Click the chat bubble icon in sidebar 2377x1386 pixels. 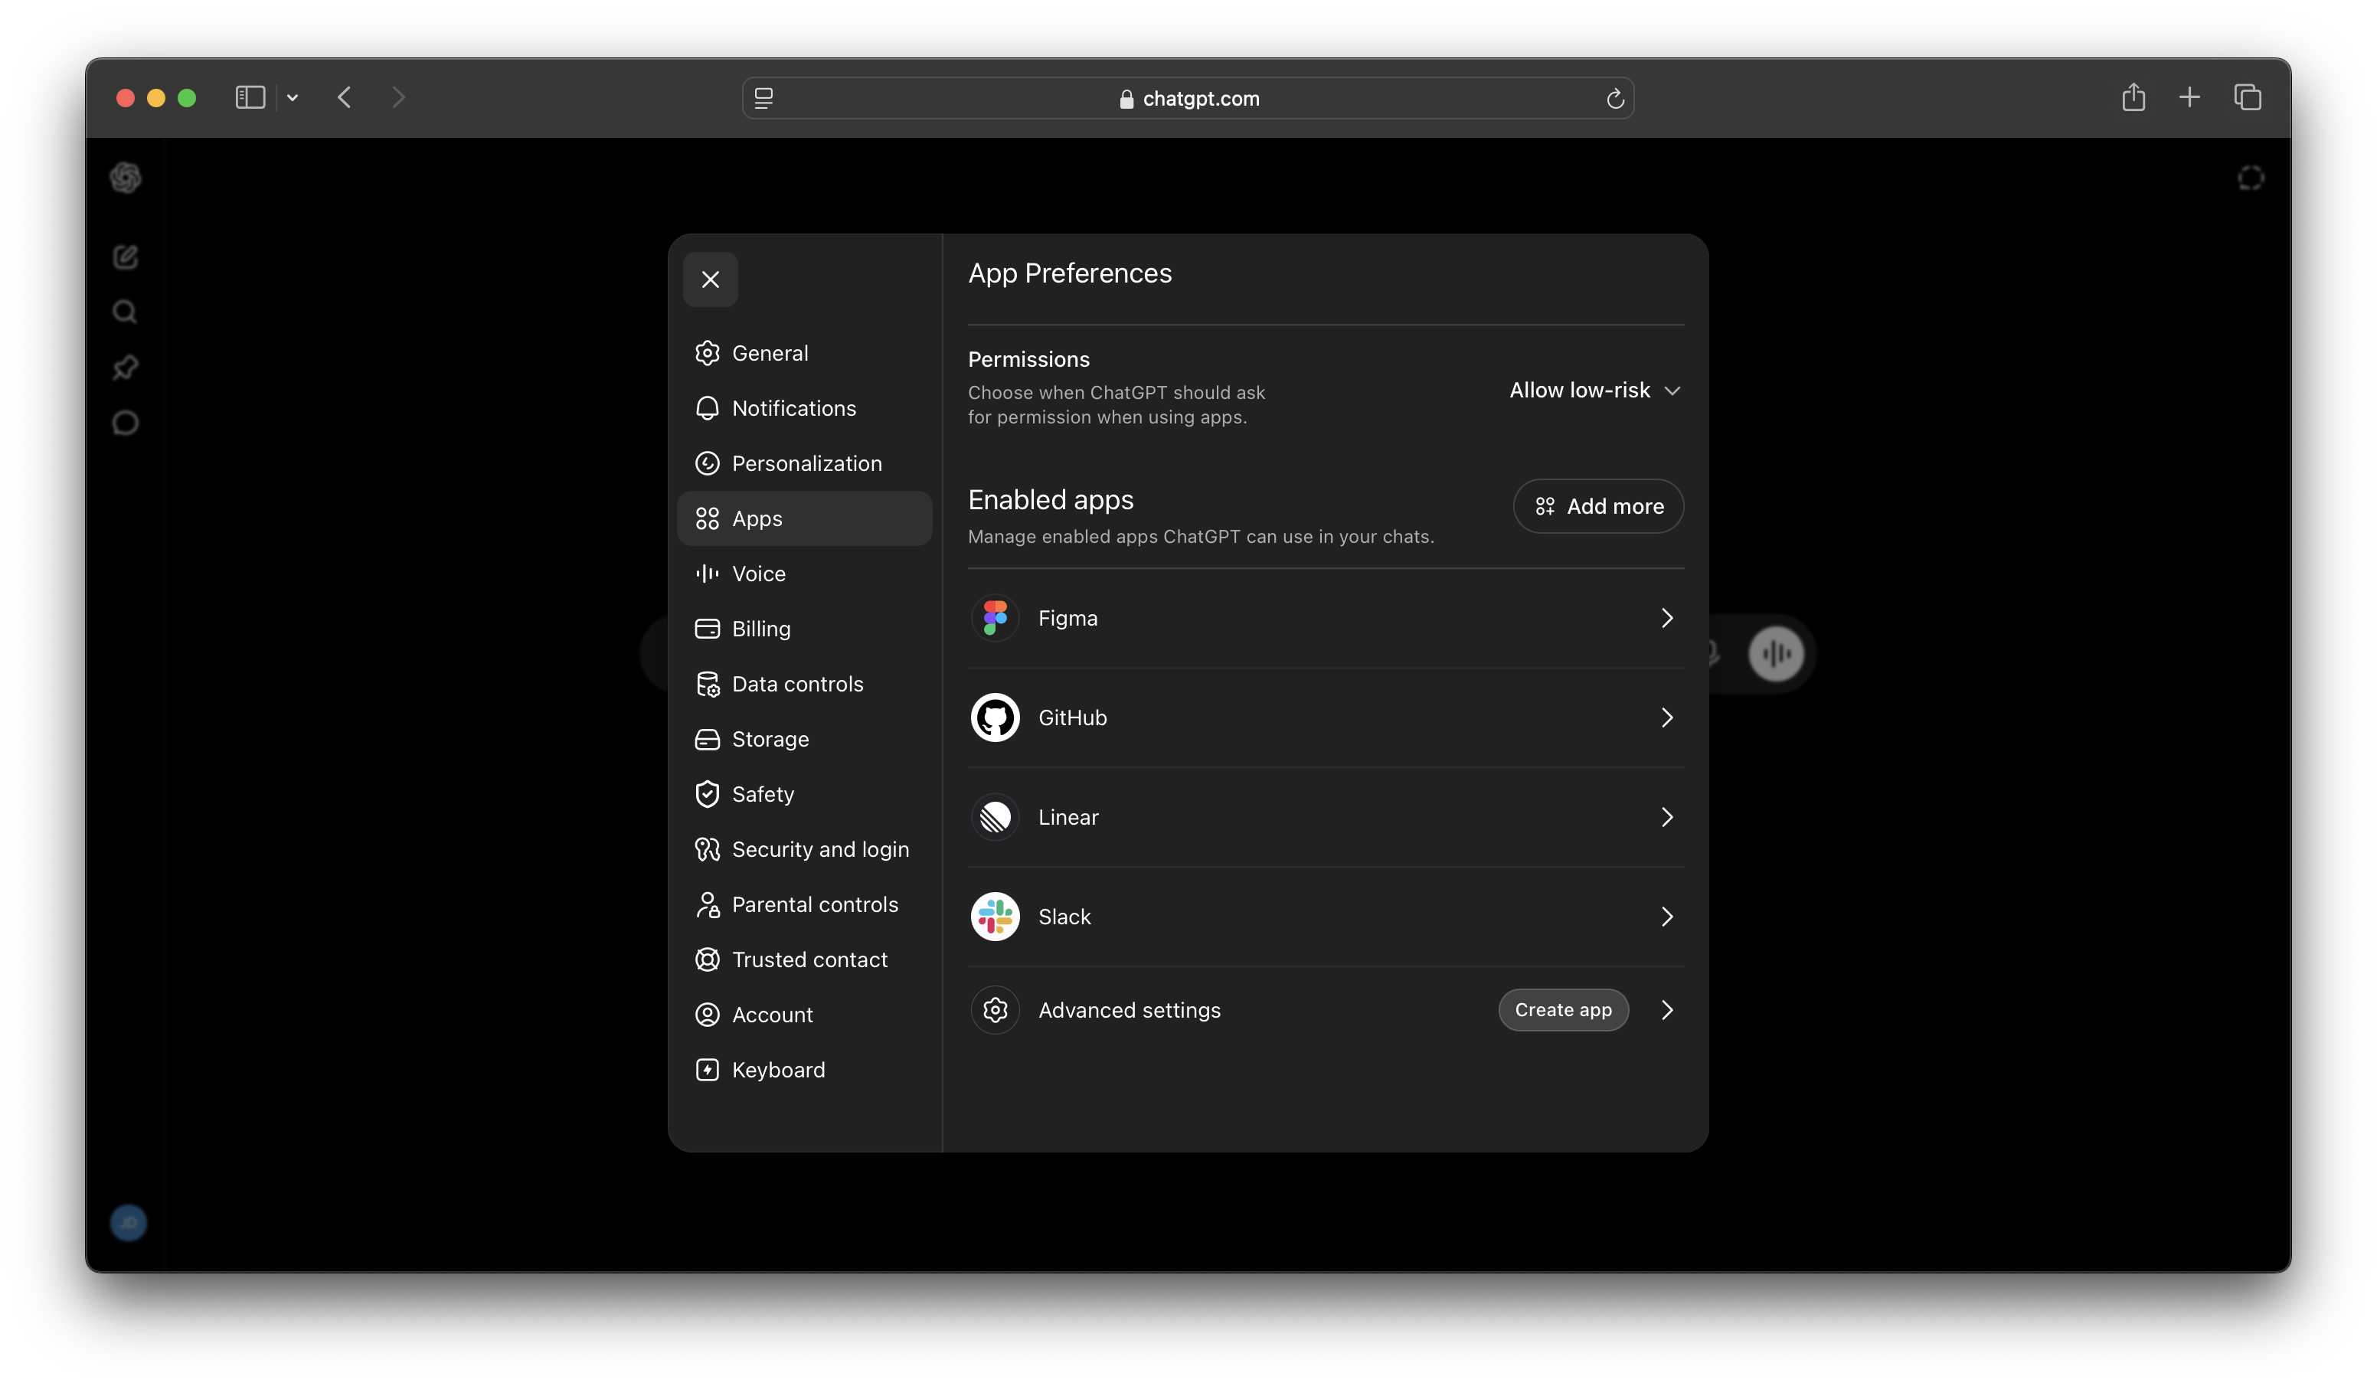(126, 423)
